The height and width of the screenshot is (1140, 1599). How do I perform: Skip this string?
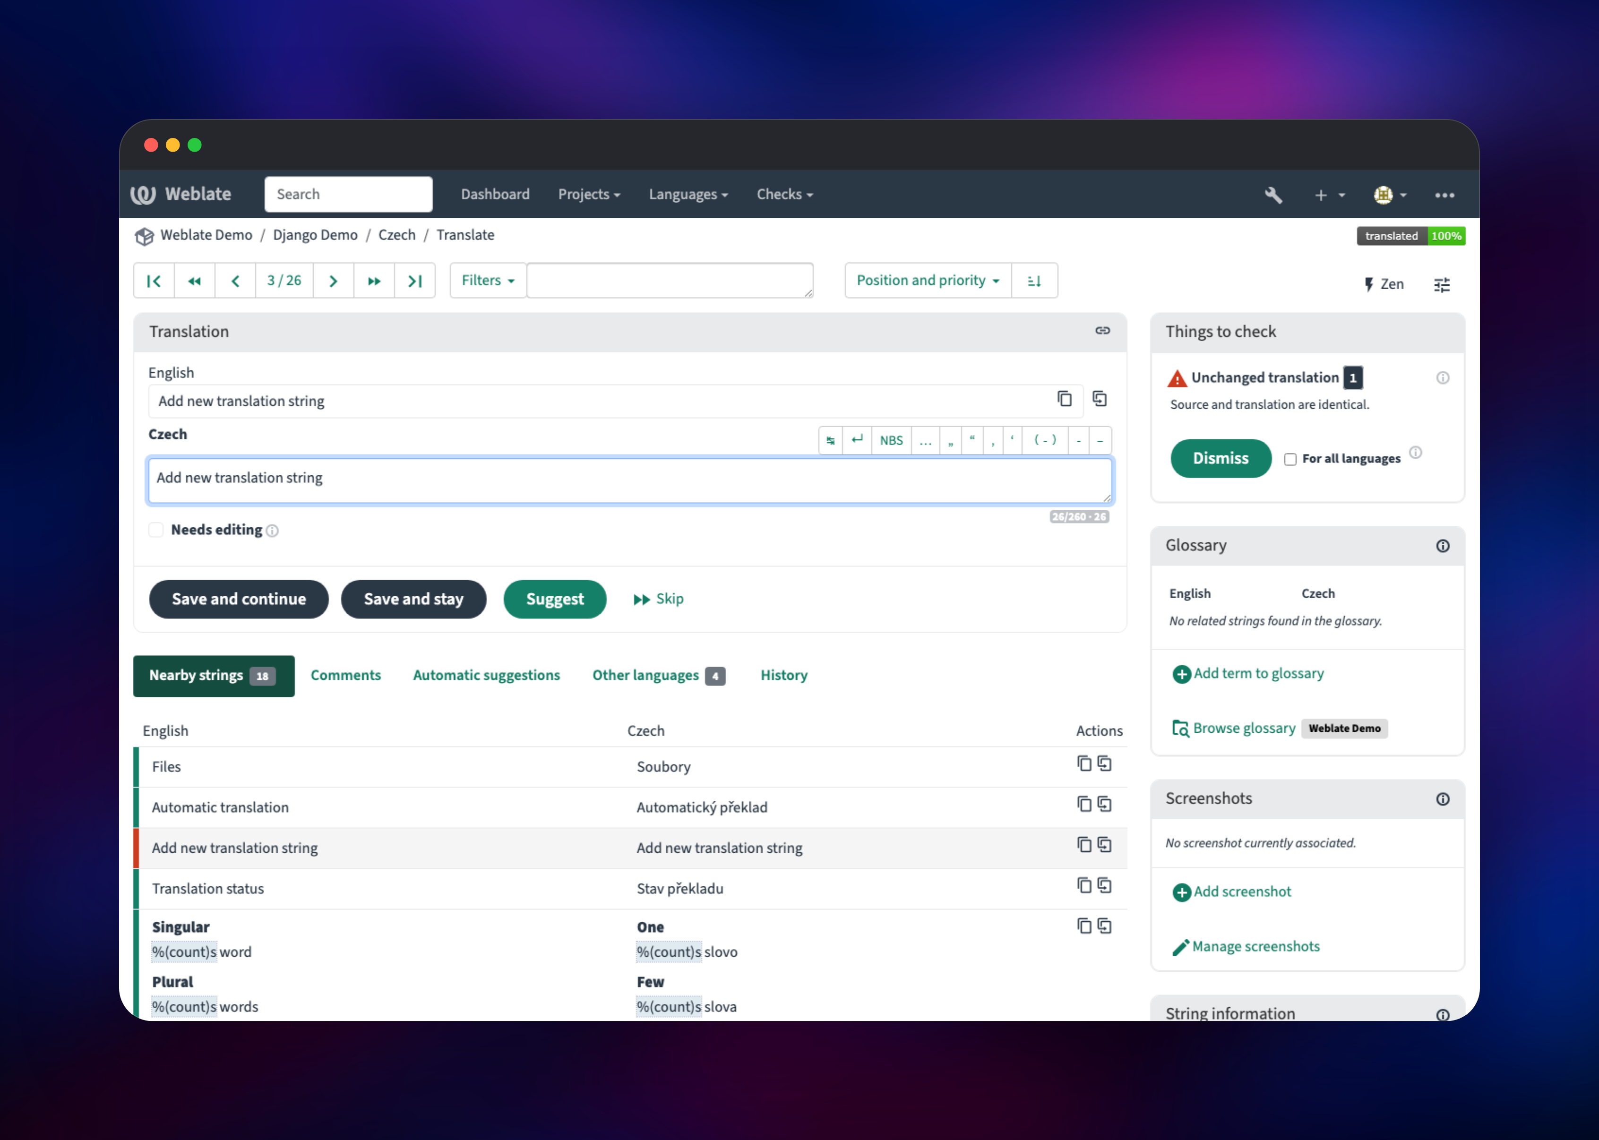coord(658,599)
